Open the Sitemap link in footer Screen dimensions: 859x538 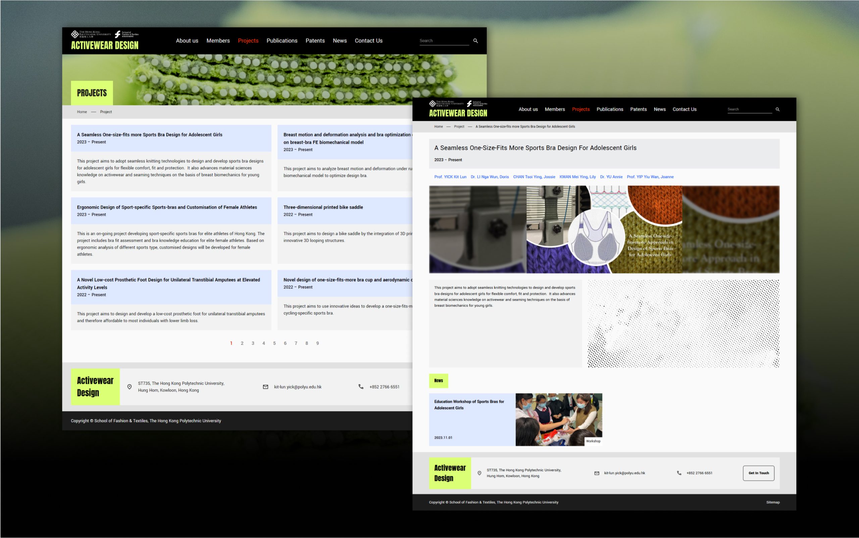pyautogui.click(x=773, y=502)
